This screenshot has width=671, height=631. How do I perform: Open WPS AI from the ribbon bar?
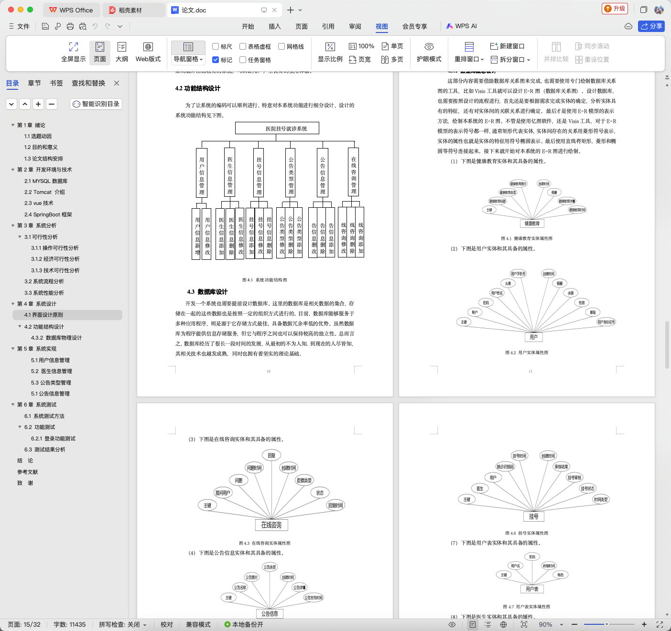[462, 26]
